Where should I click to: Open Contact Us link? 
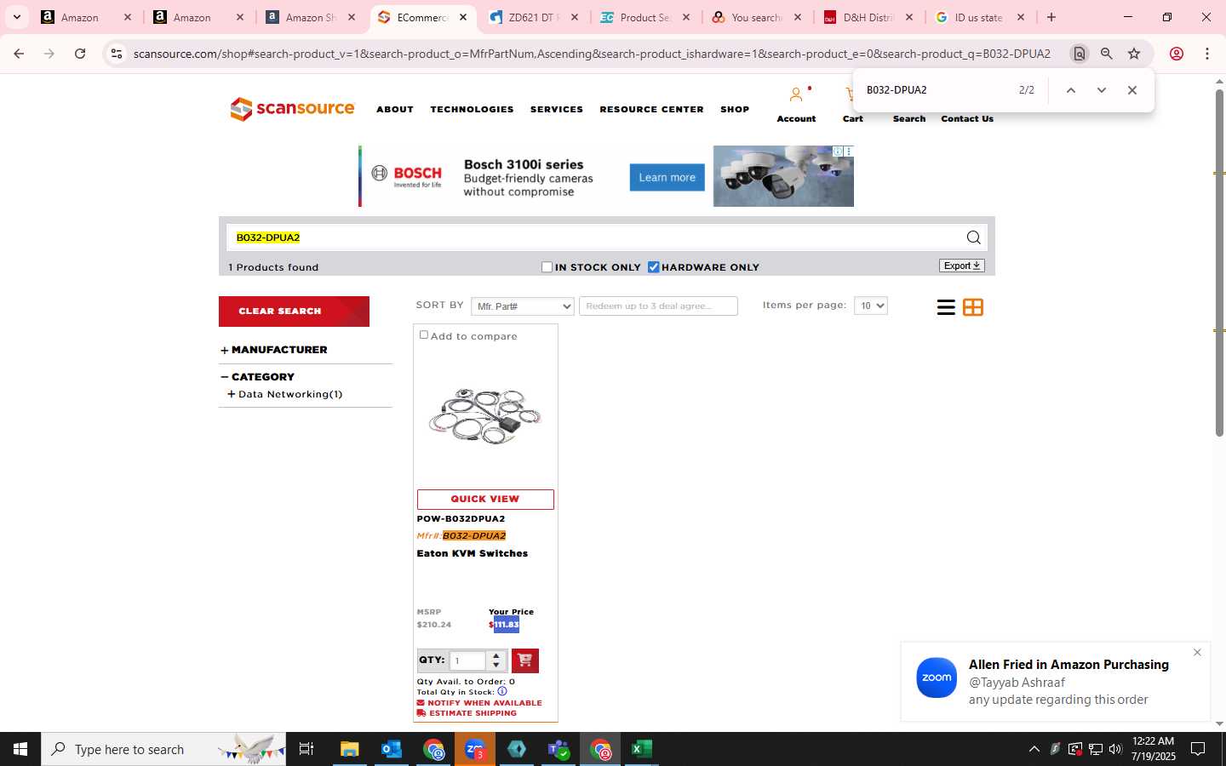[x=967, y=119]
